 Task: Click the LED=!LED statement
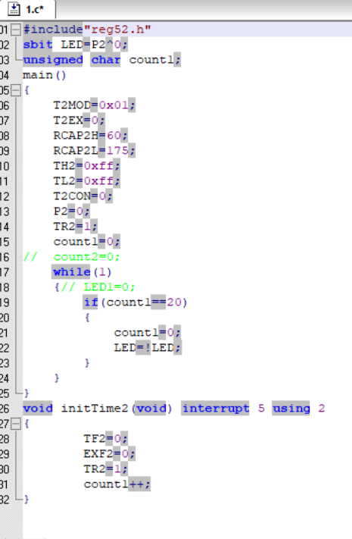148,348
